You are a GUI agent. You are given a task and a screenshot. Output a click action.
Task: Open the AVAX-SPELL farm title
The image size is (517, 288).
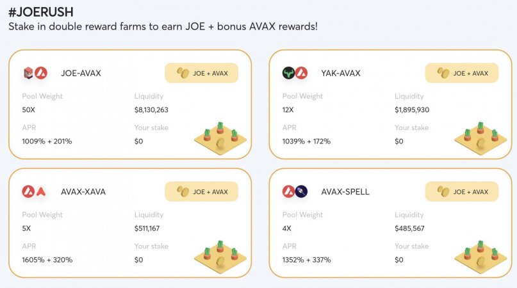tap(345, 192)
